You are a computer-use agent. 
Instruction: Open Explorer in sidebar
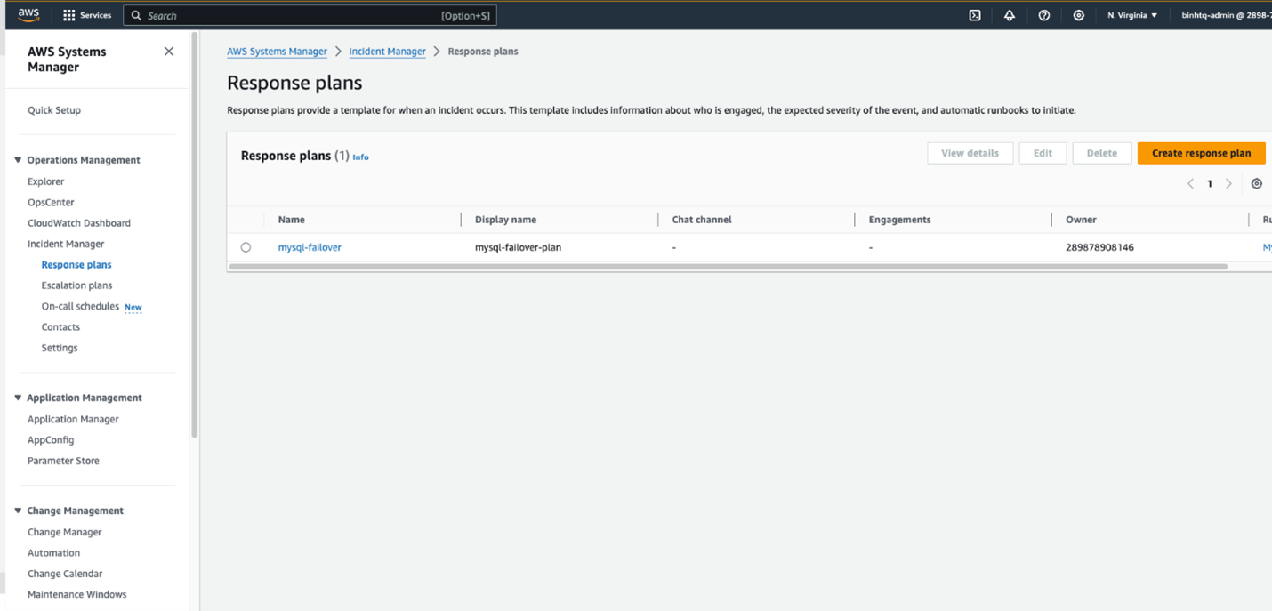[x=46, y=181]
